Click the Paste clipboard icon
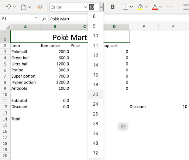 coord(23,7)
